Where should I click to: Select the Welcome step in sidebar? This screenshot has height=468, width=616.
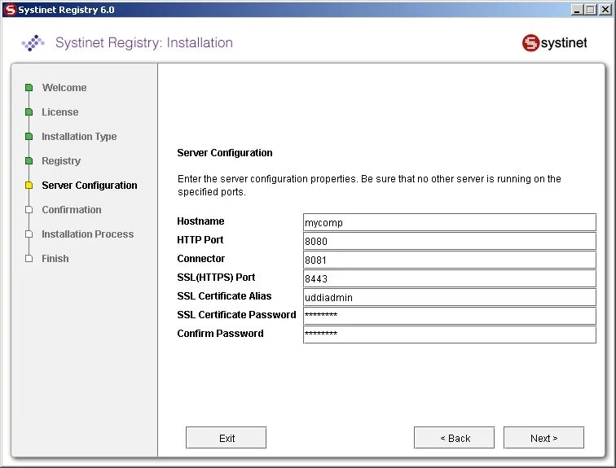click(x=64, y=87)
